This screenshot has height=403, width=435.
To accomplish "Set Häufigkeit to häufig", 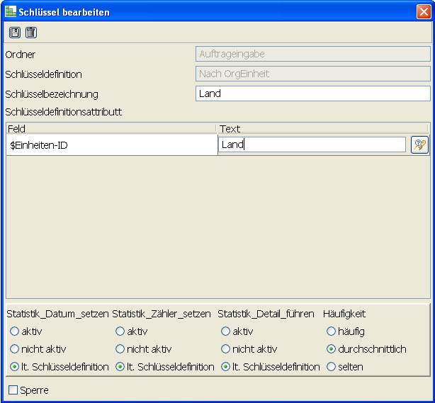I will click(x=331, y=331).
